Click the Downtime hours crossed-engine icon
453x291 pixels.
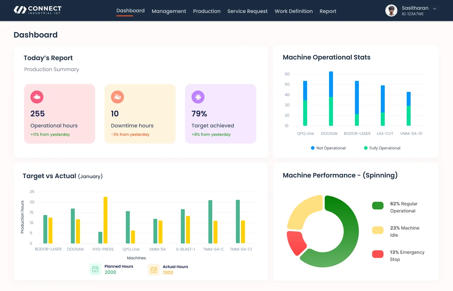117,97
